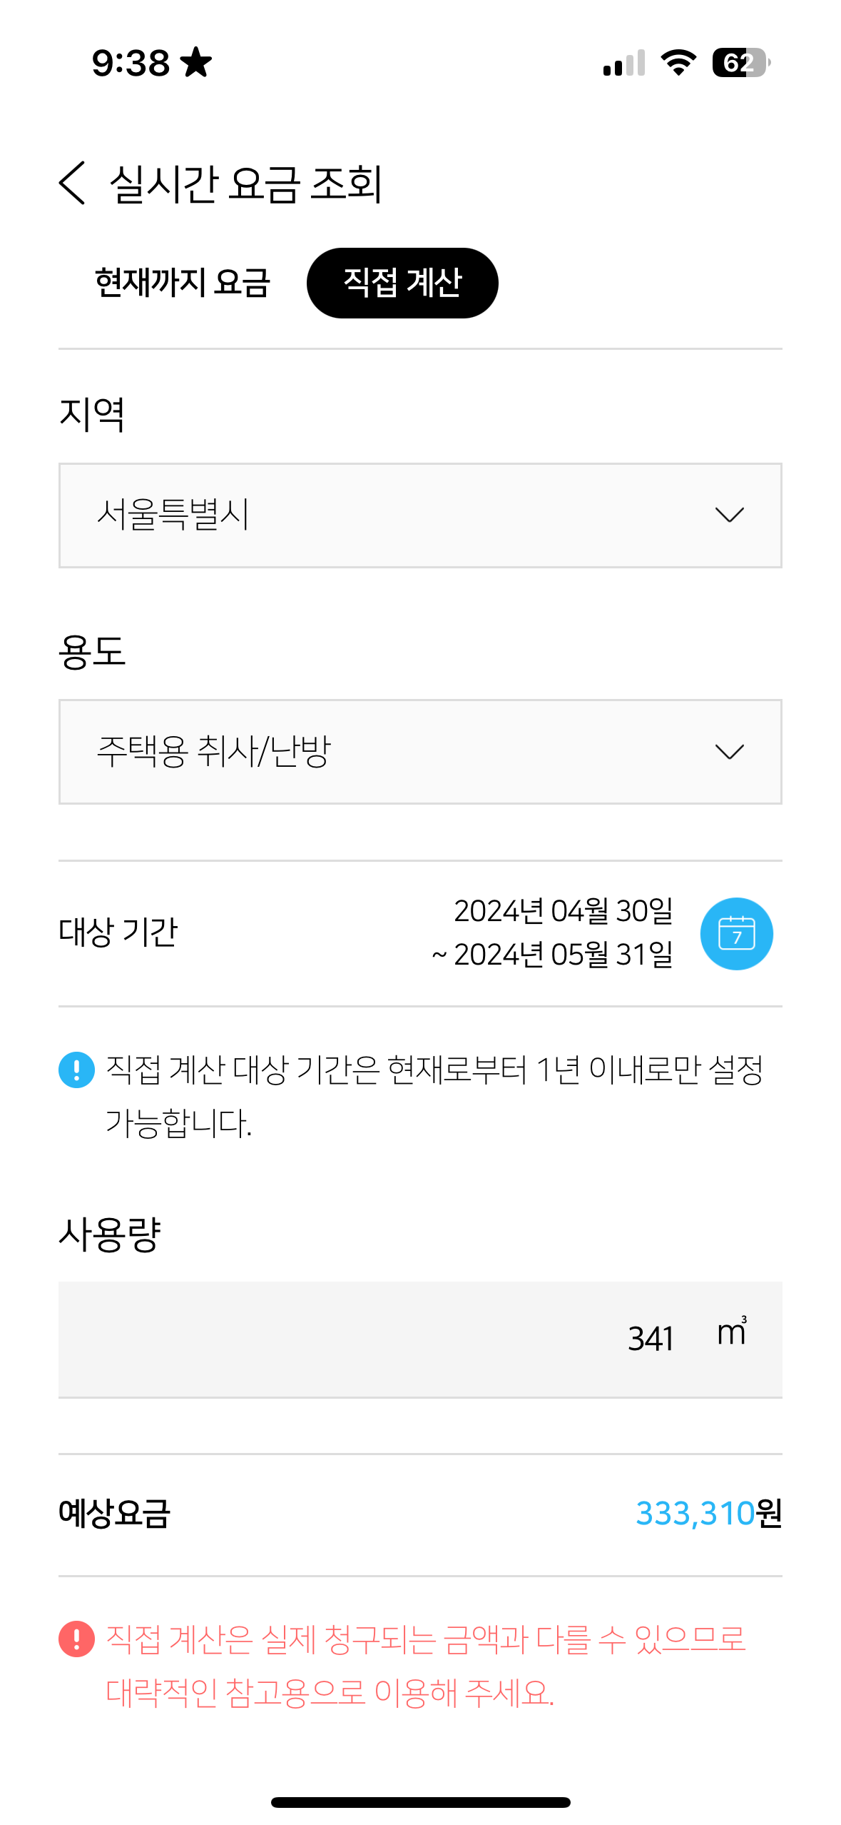Tap the date range 2024년 04월 30일
The width and height of the screenshot is (841, 1825).
564,911
